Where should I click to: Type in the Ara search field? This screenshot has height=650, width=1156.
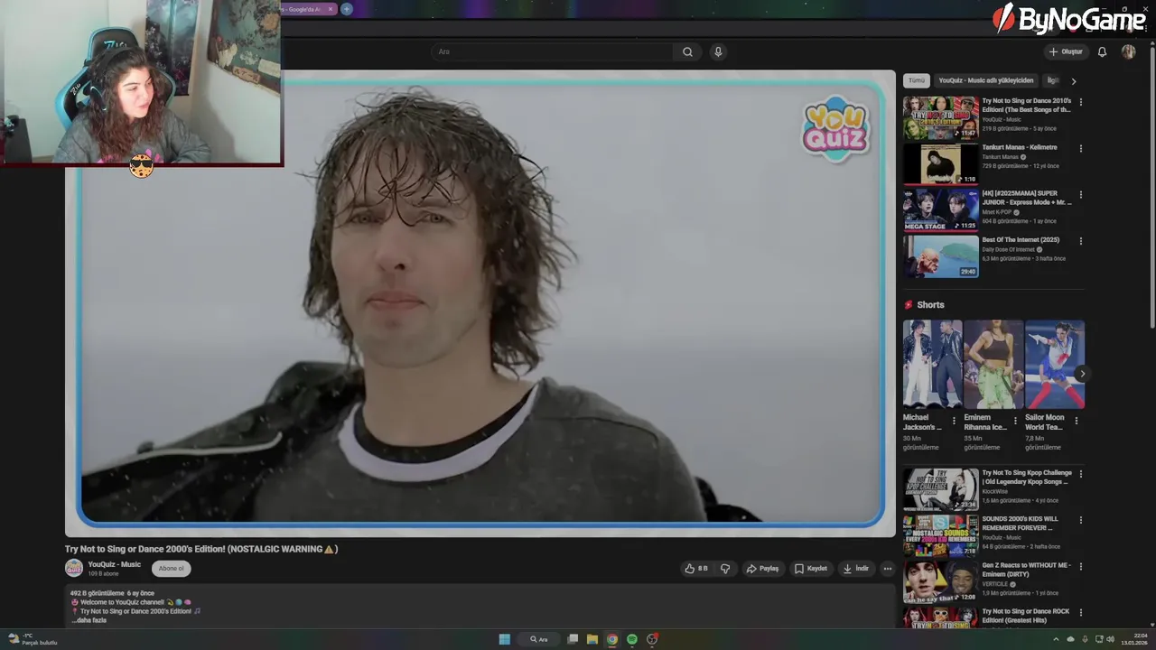pos(553,51)
